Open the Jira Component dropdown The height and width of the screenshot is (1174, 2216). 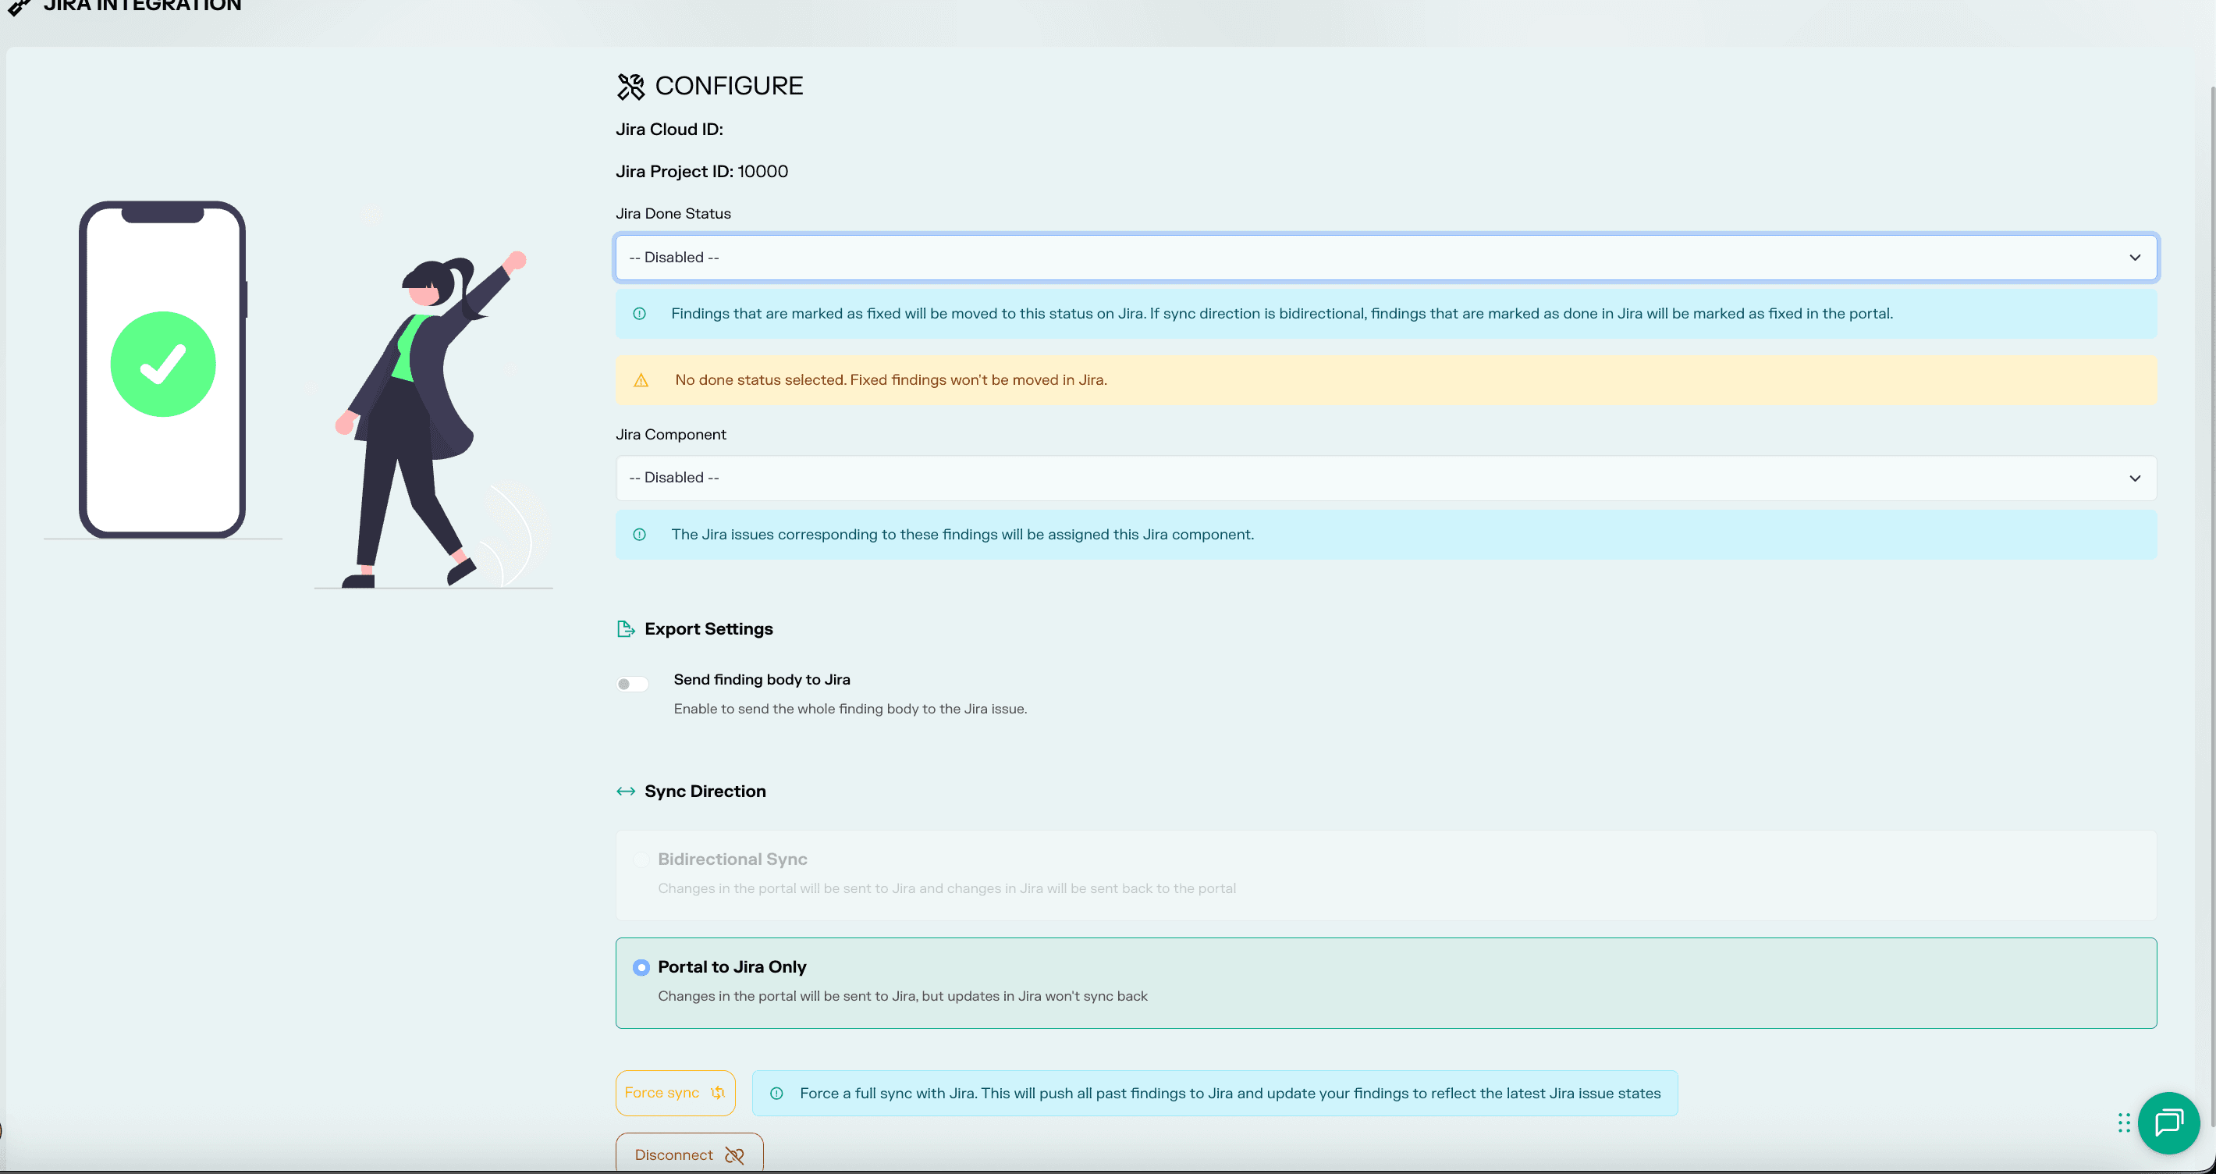click(x=1386, y=478)
